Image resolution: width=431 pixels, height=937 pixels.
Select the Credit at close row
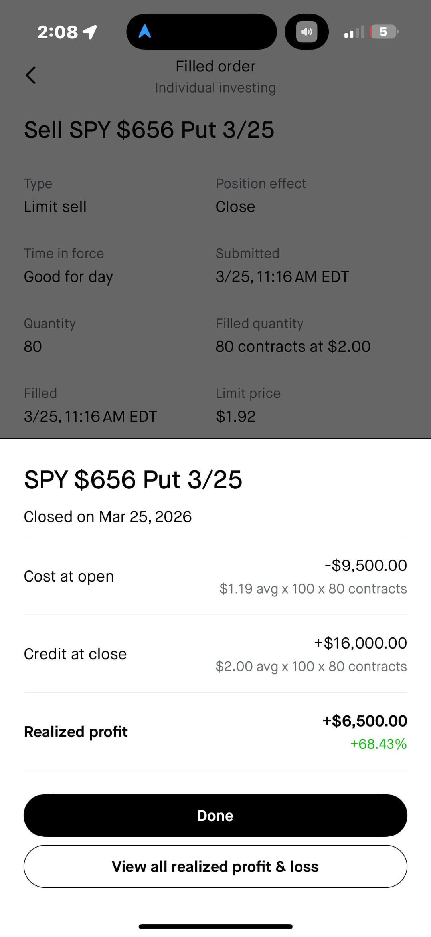click(215, 654)
